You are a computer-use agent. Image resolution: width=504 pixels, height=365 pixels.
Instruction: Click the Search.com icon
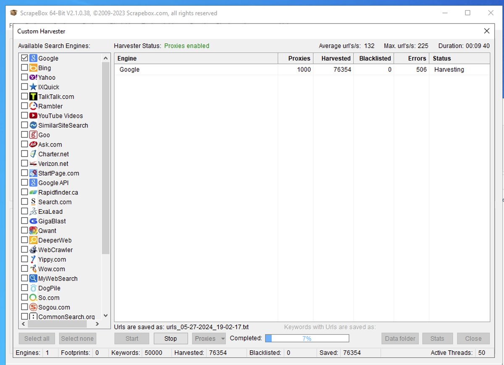33,202
